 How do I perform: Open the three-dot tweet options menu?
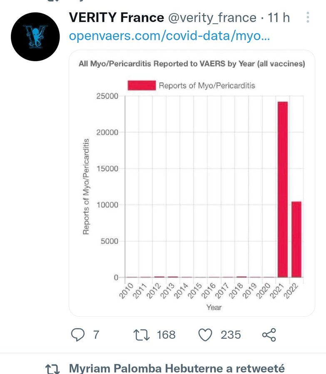308,17
